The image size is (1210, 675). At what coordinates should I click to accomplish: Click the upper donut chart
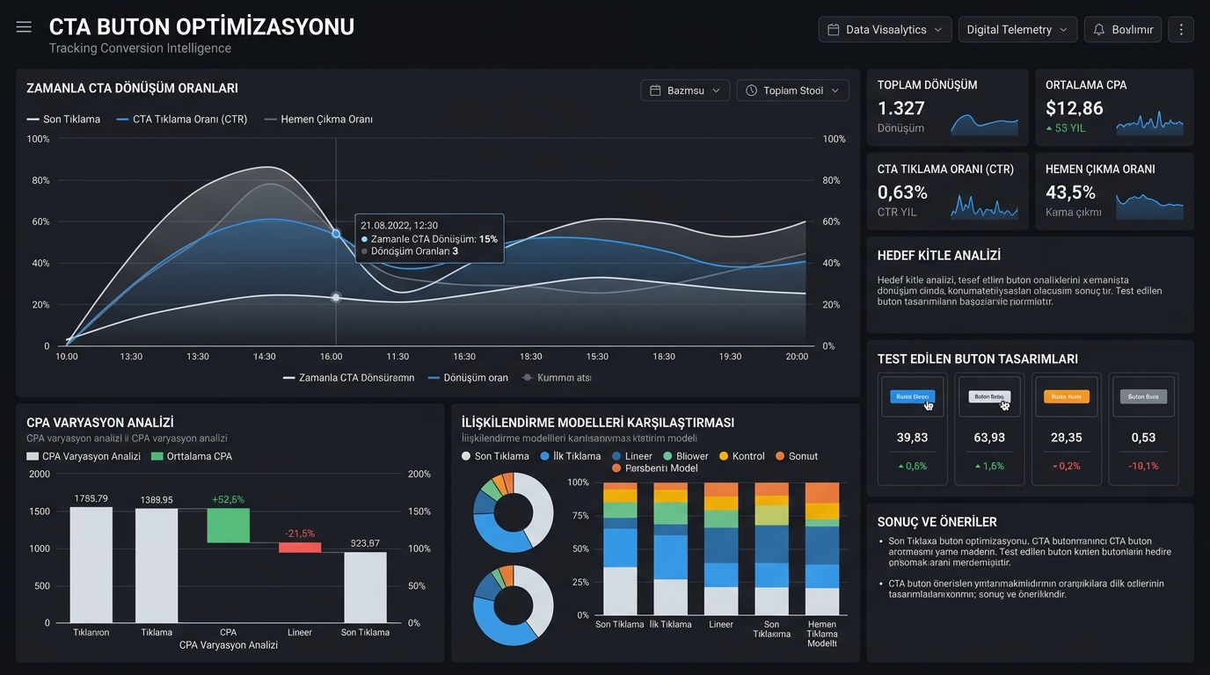(514, 512)
